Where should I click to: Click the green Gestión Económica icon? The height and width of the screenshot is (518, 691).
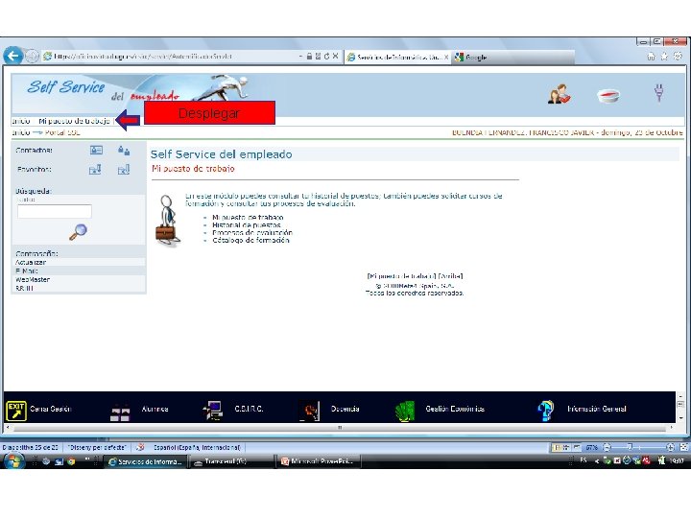pyautogui.click(x=405, y=411)
